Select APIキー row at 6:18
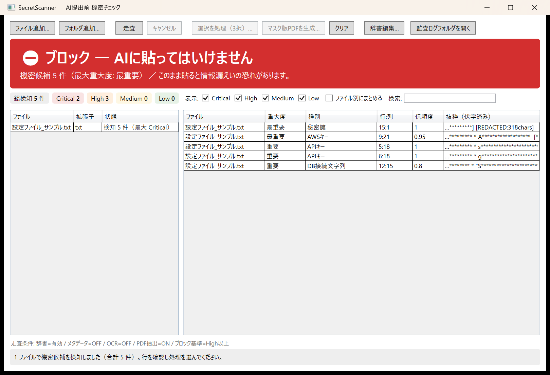This screenshot has height=375, width=550. 361,156
